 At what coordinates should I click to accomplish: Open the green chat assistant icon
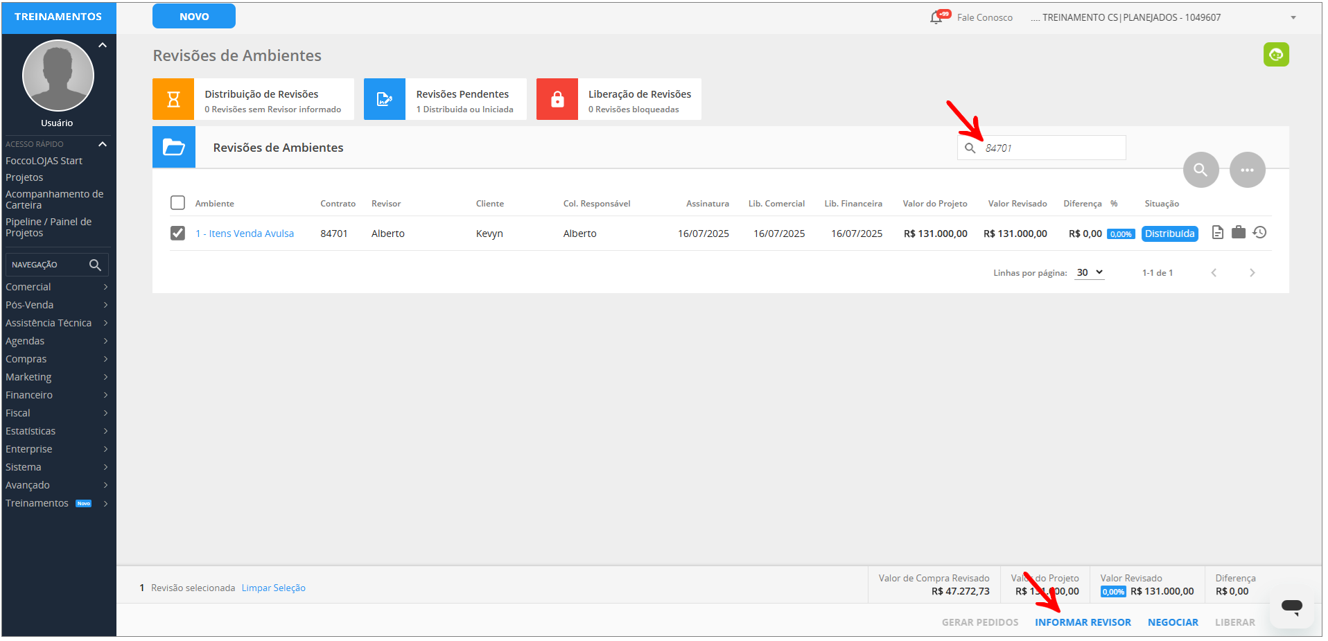tap(1275, 55)
